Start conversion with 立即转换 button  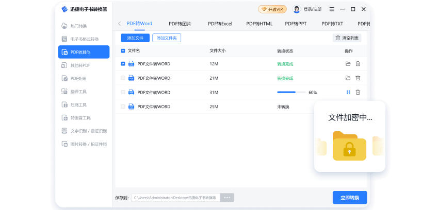click(x=349, y=198)
